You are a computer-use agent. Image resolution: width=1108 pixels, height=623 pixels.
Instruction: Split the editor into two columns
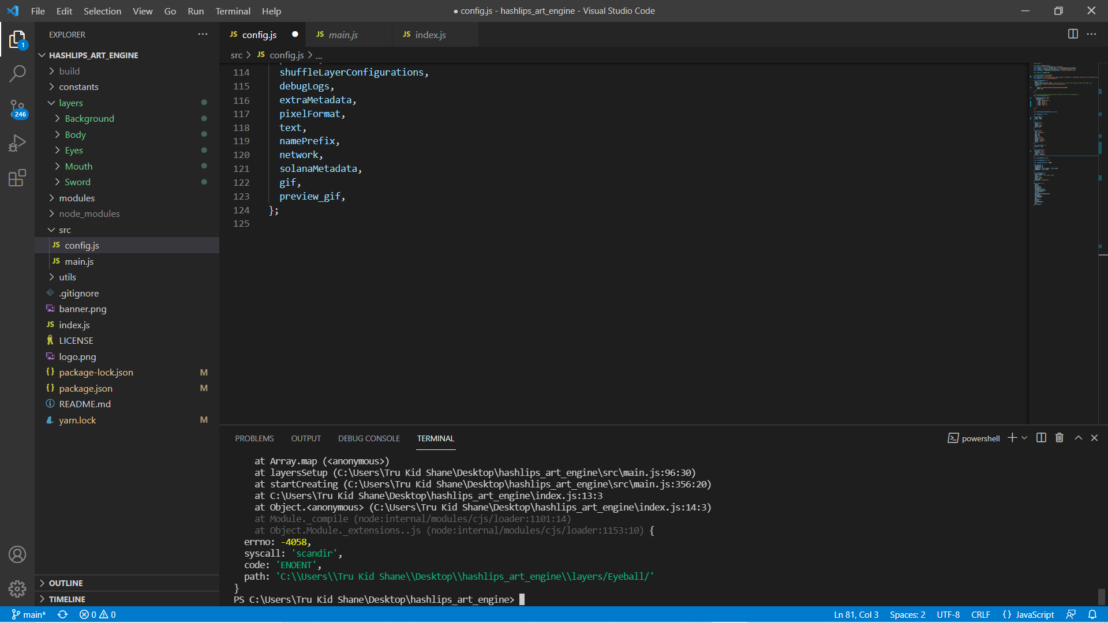click(1073, 34)
